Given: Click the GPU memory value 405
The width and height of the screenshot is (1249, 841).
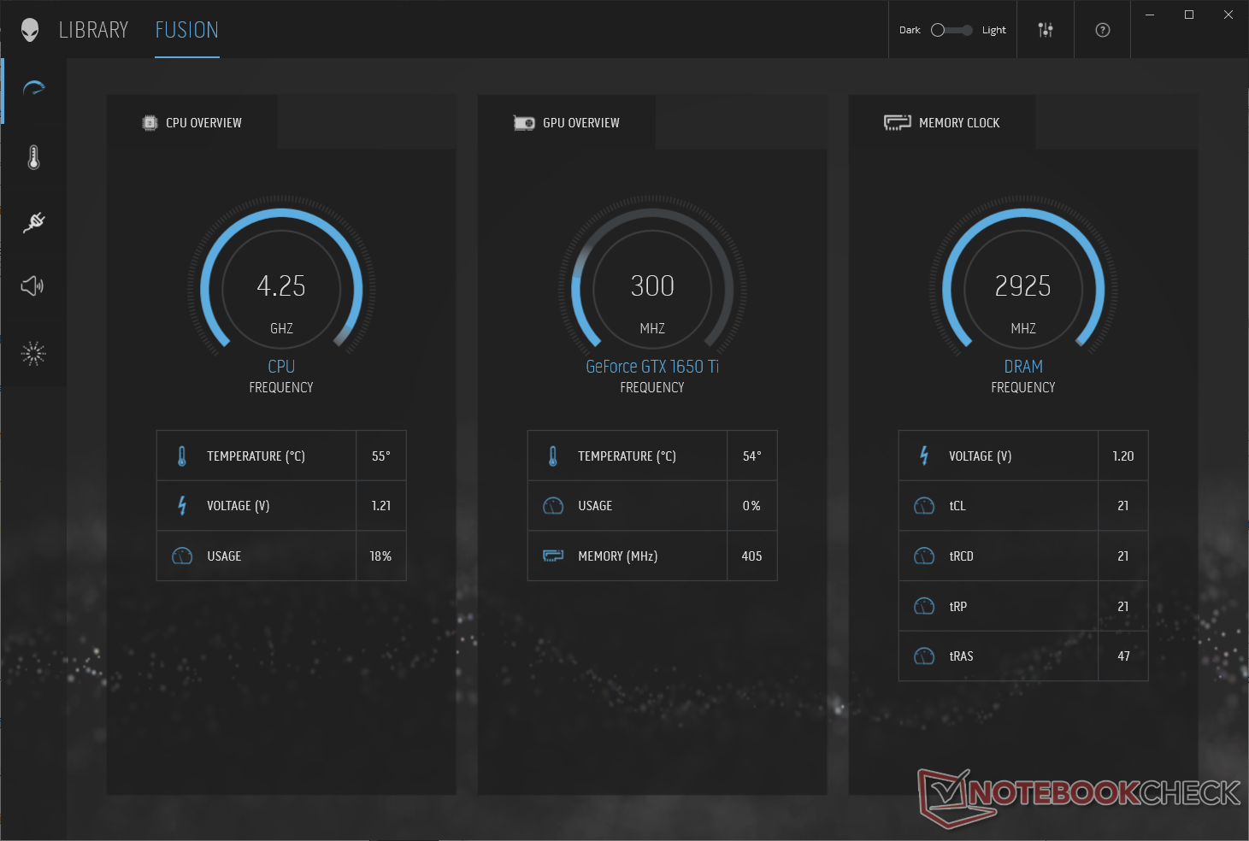Looking at the screenshot, I should [x=751, y=556].
